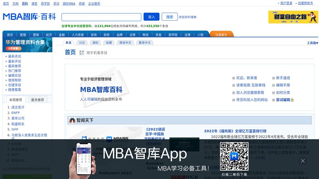Click 添加百科搜索 link
The image size is (319, 179).
(187, 17)
